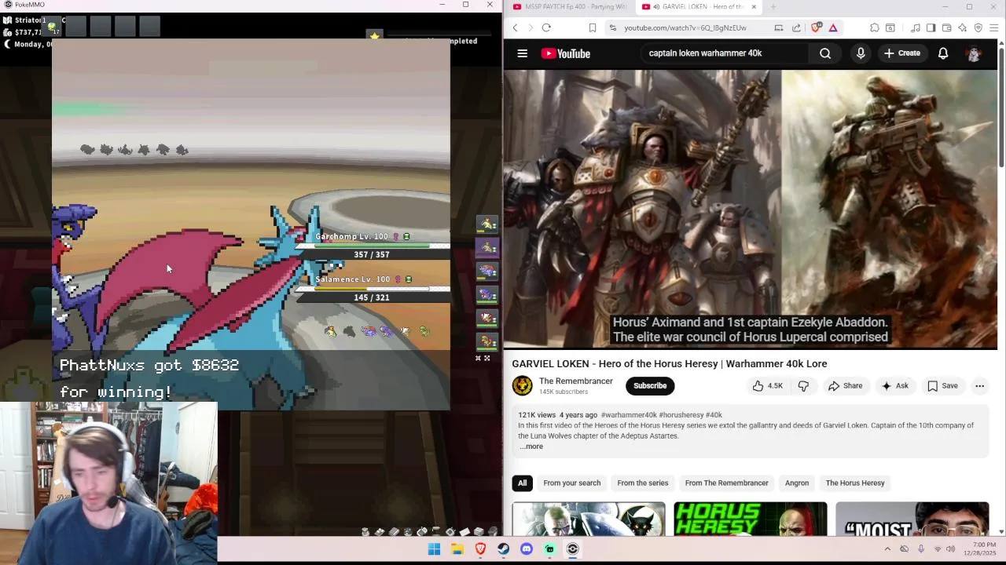Run the YouTube search magnifier button
Viewport: 1006px width, 565px height.
pyautogui.click(x=825, y=53)
